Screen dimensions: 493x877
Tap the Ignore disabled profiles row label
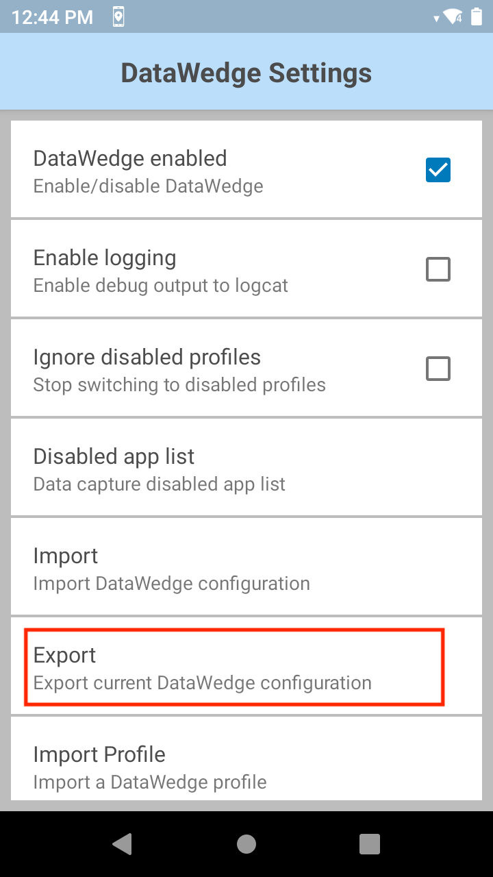click(147, 357)
